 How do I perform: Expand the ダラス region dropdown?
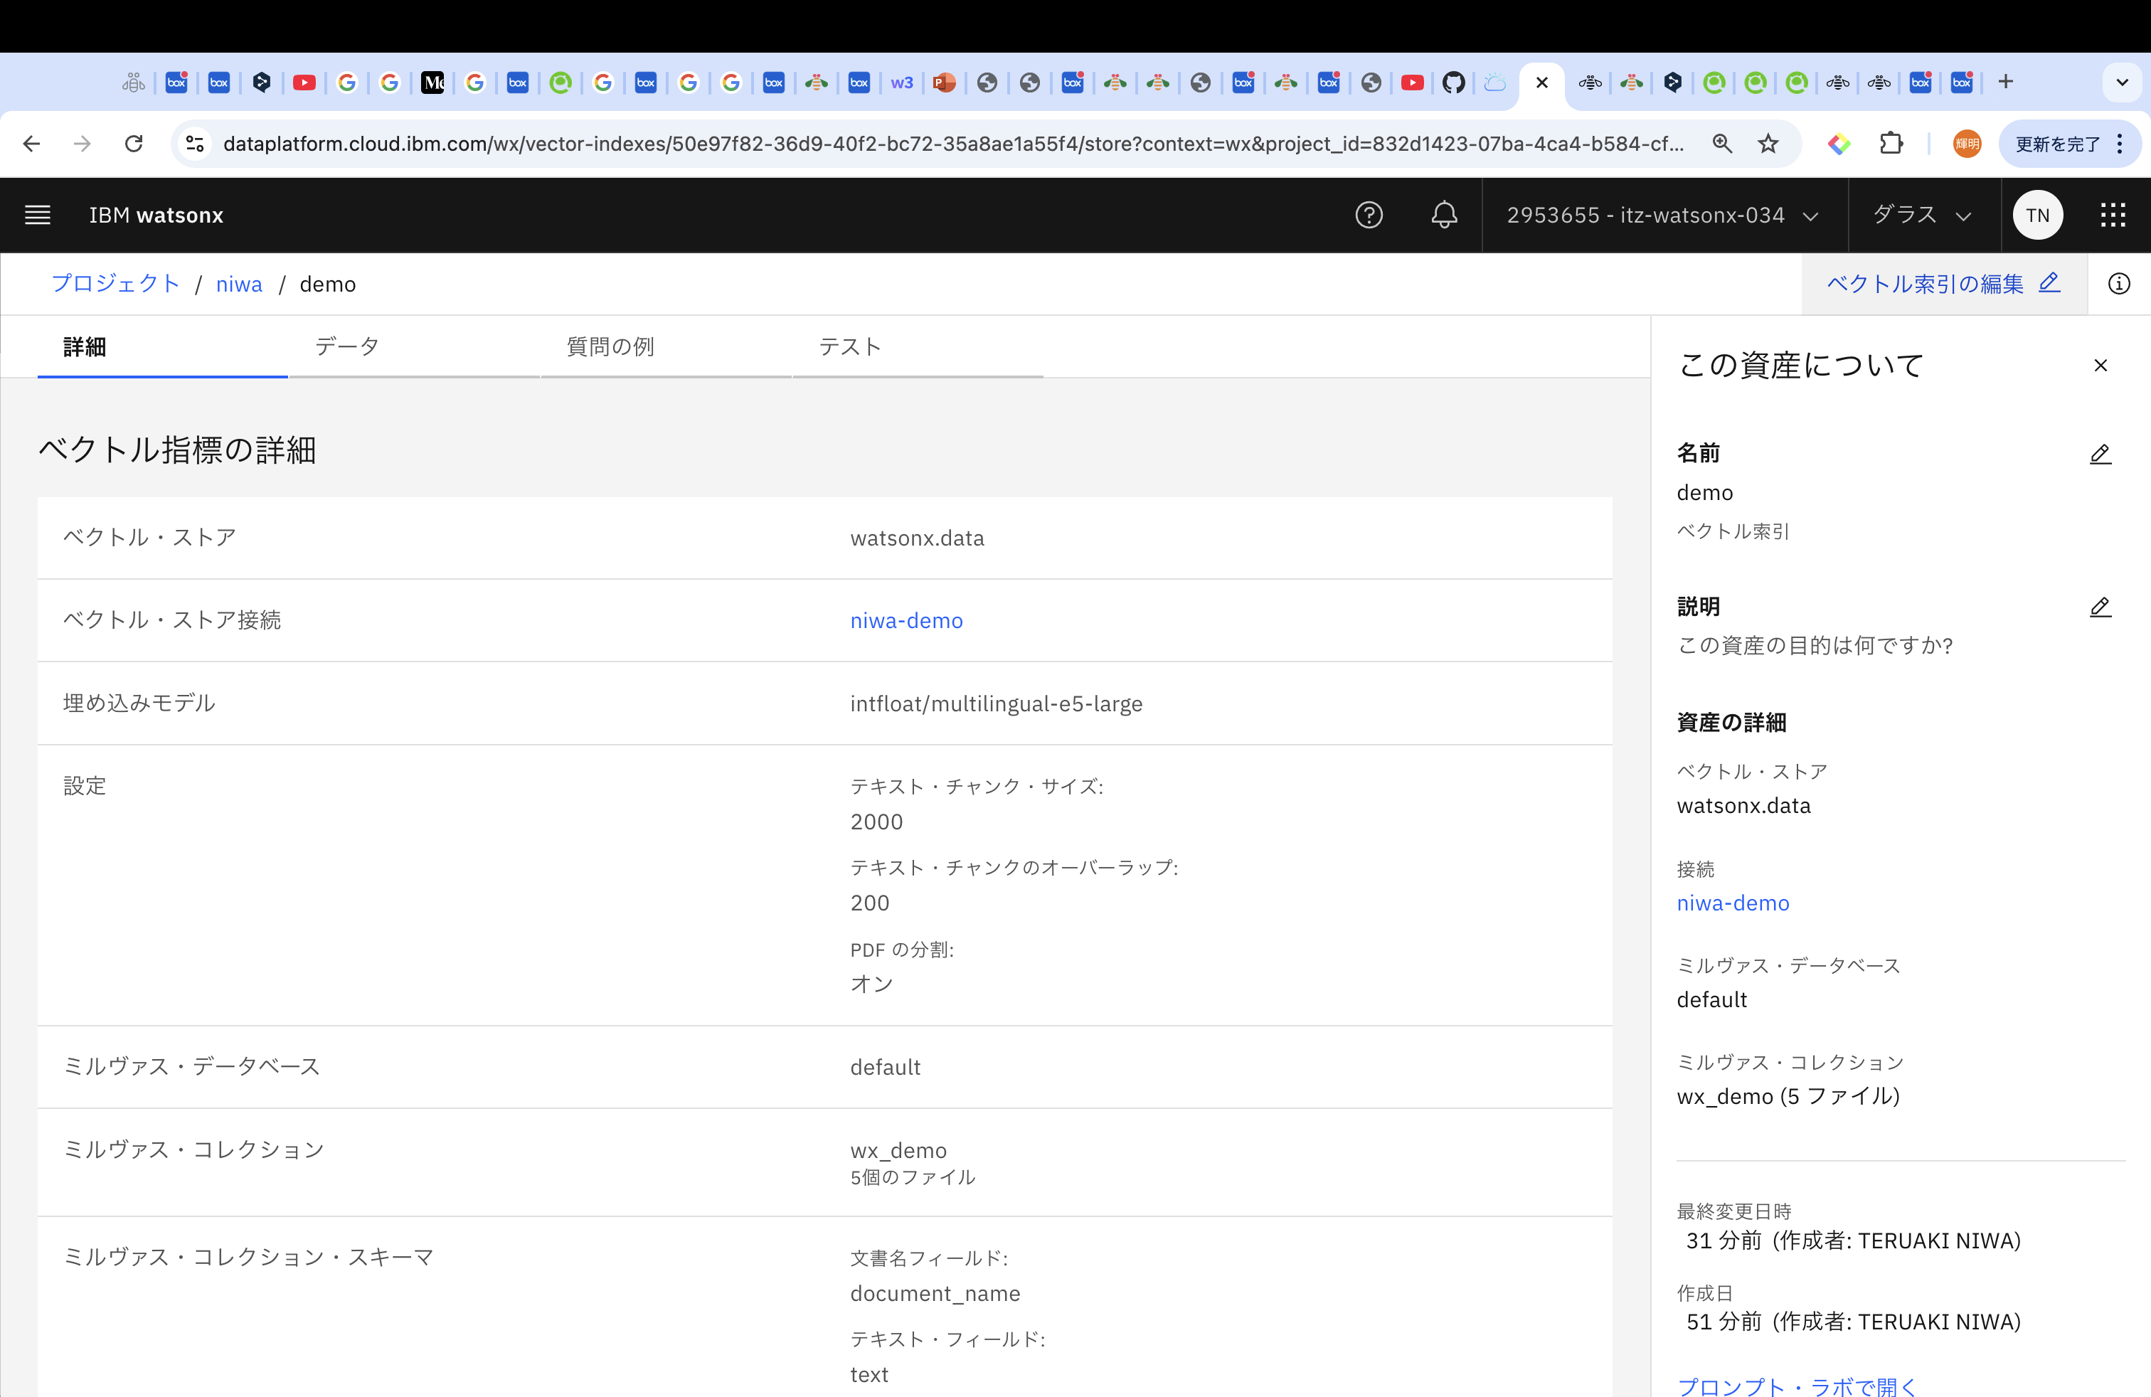[x=1921, y=215]
